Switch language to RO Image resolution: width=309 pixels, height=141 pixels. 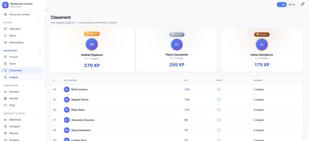[282, 5]
